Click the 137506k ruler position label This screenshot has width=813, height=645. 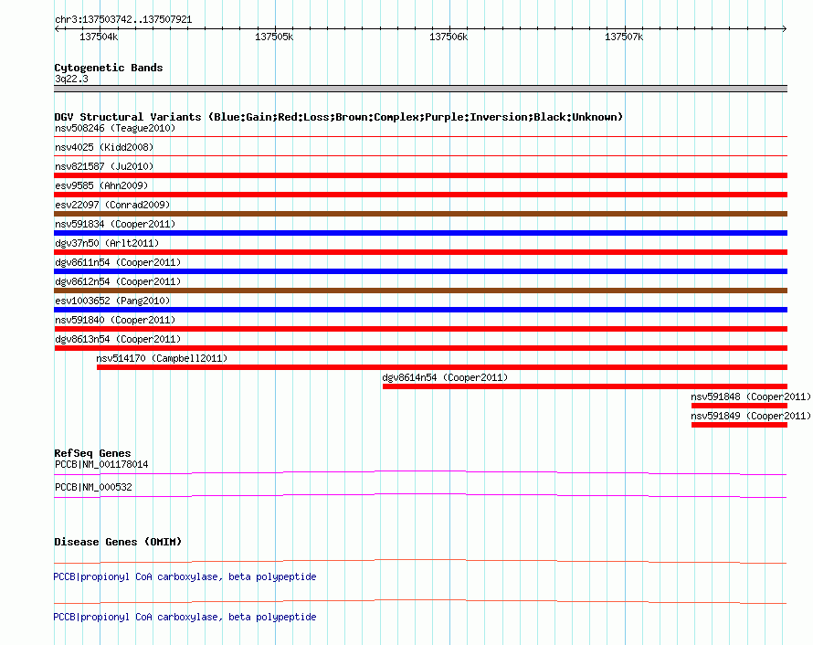(449, 37)
